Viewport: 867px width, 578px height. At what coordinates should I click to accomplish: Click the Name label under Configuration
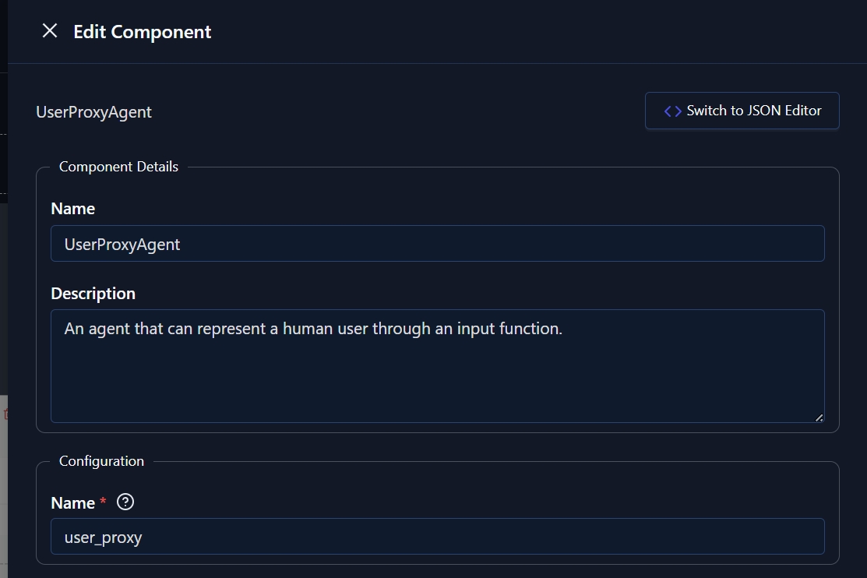[x=73, y=502]
